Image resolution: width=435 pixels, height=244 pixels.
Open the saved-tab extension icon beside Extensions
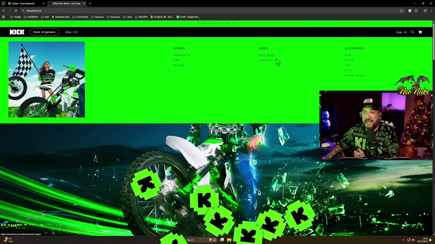tap(410, 11)
